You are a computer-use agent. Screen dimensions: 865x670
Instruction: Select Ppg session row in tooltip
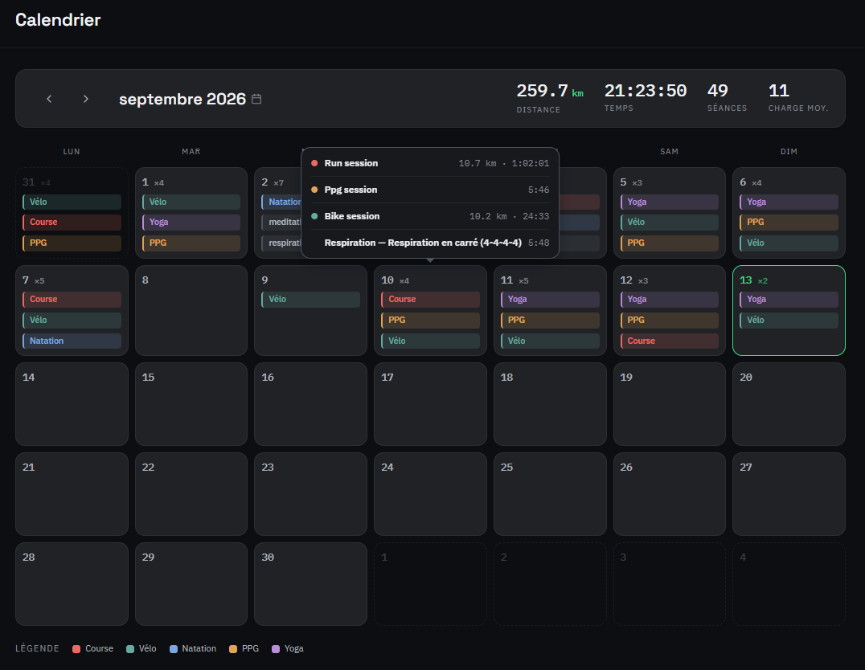pos(430,190)
